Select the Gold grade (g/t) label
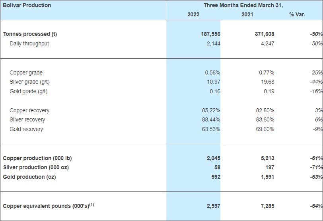Viewport: 323px width, 221px height. (28, 91)
